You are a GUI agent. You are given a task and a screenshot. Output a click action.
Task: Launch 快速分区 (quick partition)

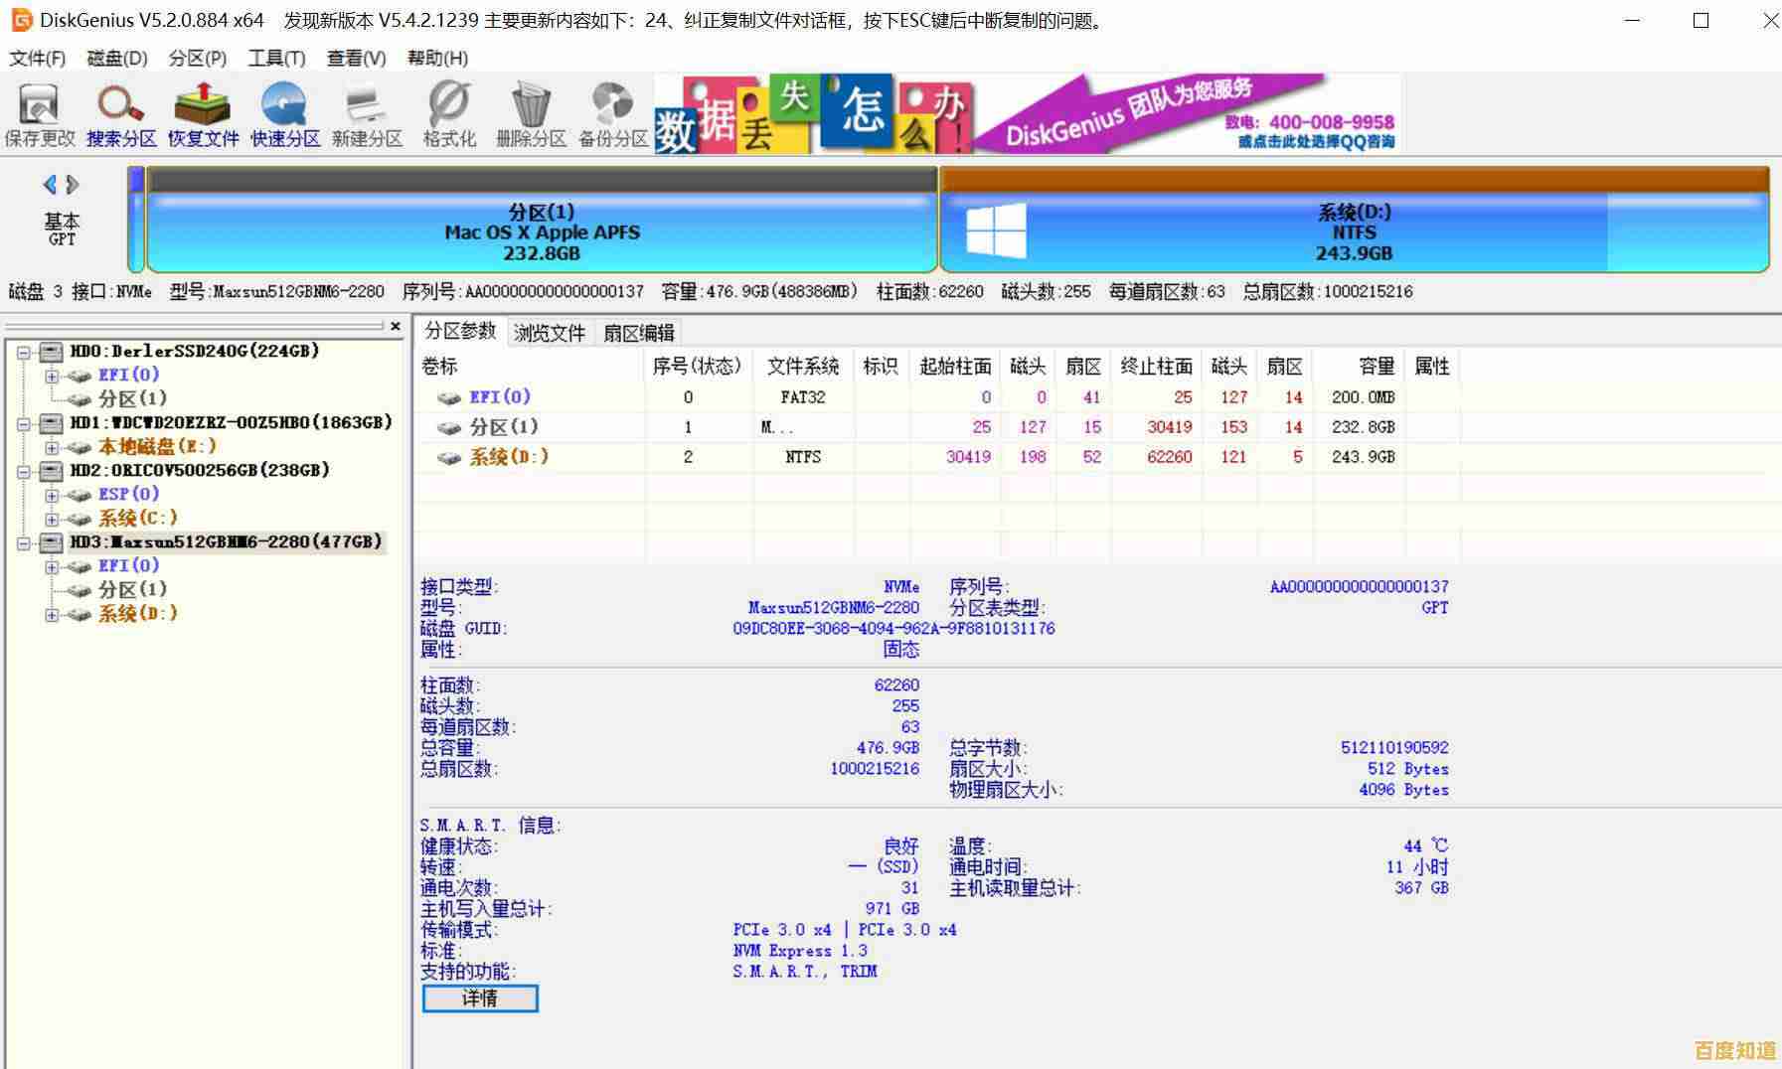click(282, 112)
